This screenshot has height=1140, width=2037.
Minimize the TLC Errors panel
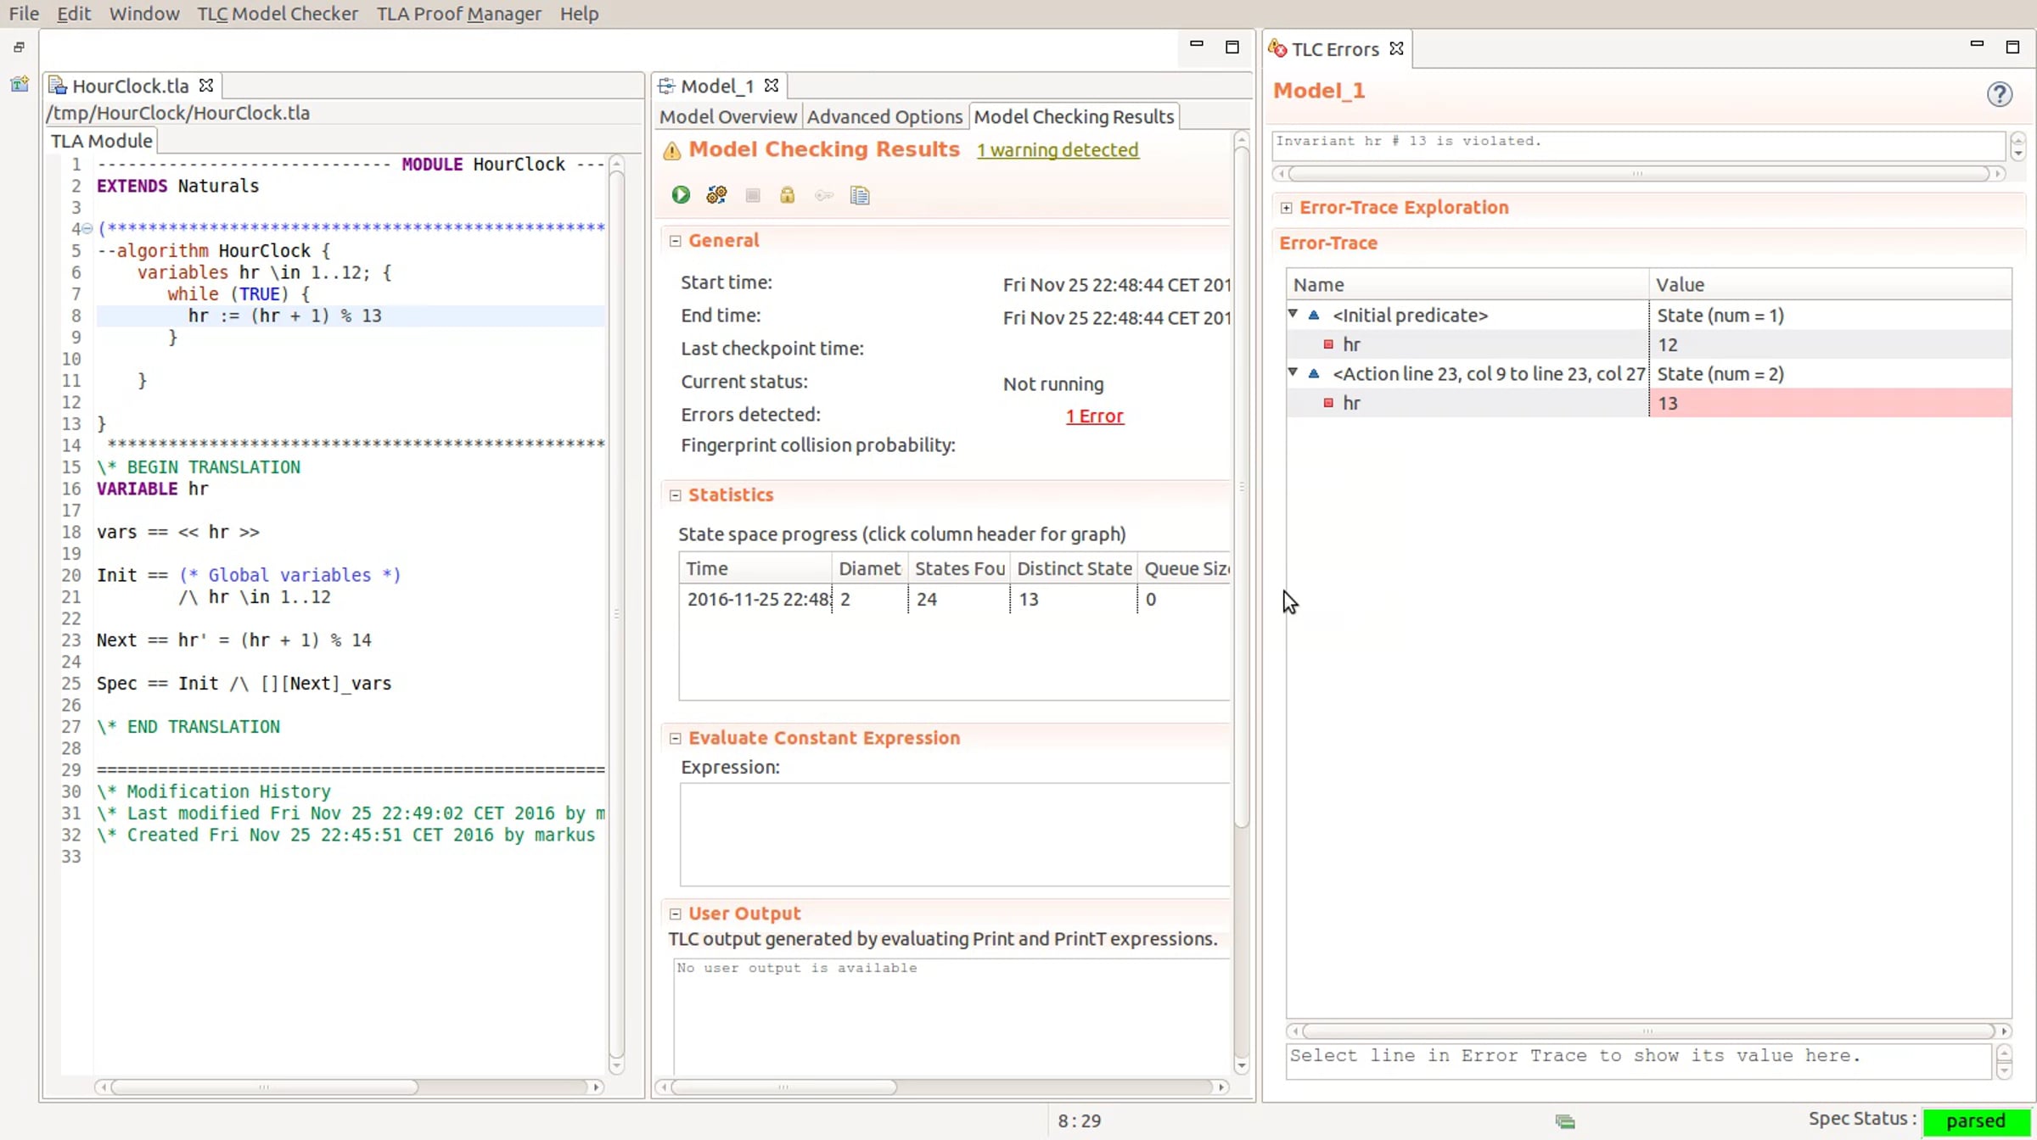coord(1977,45)
